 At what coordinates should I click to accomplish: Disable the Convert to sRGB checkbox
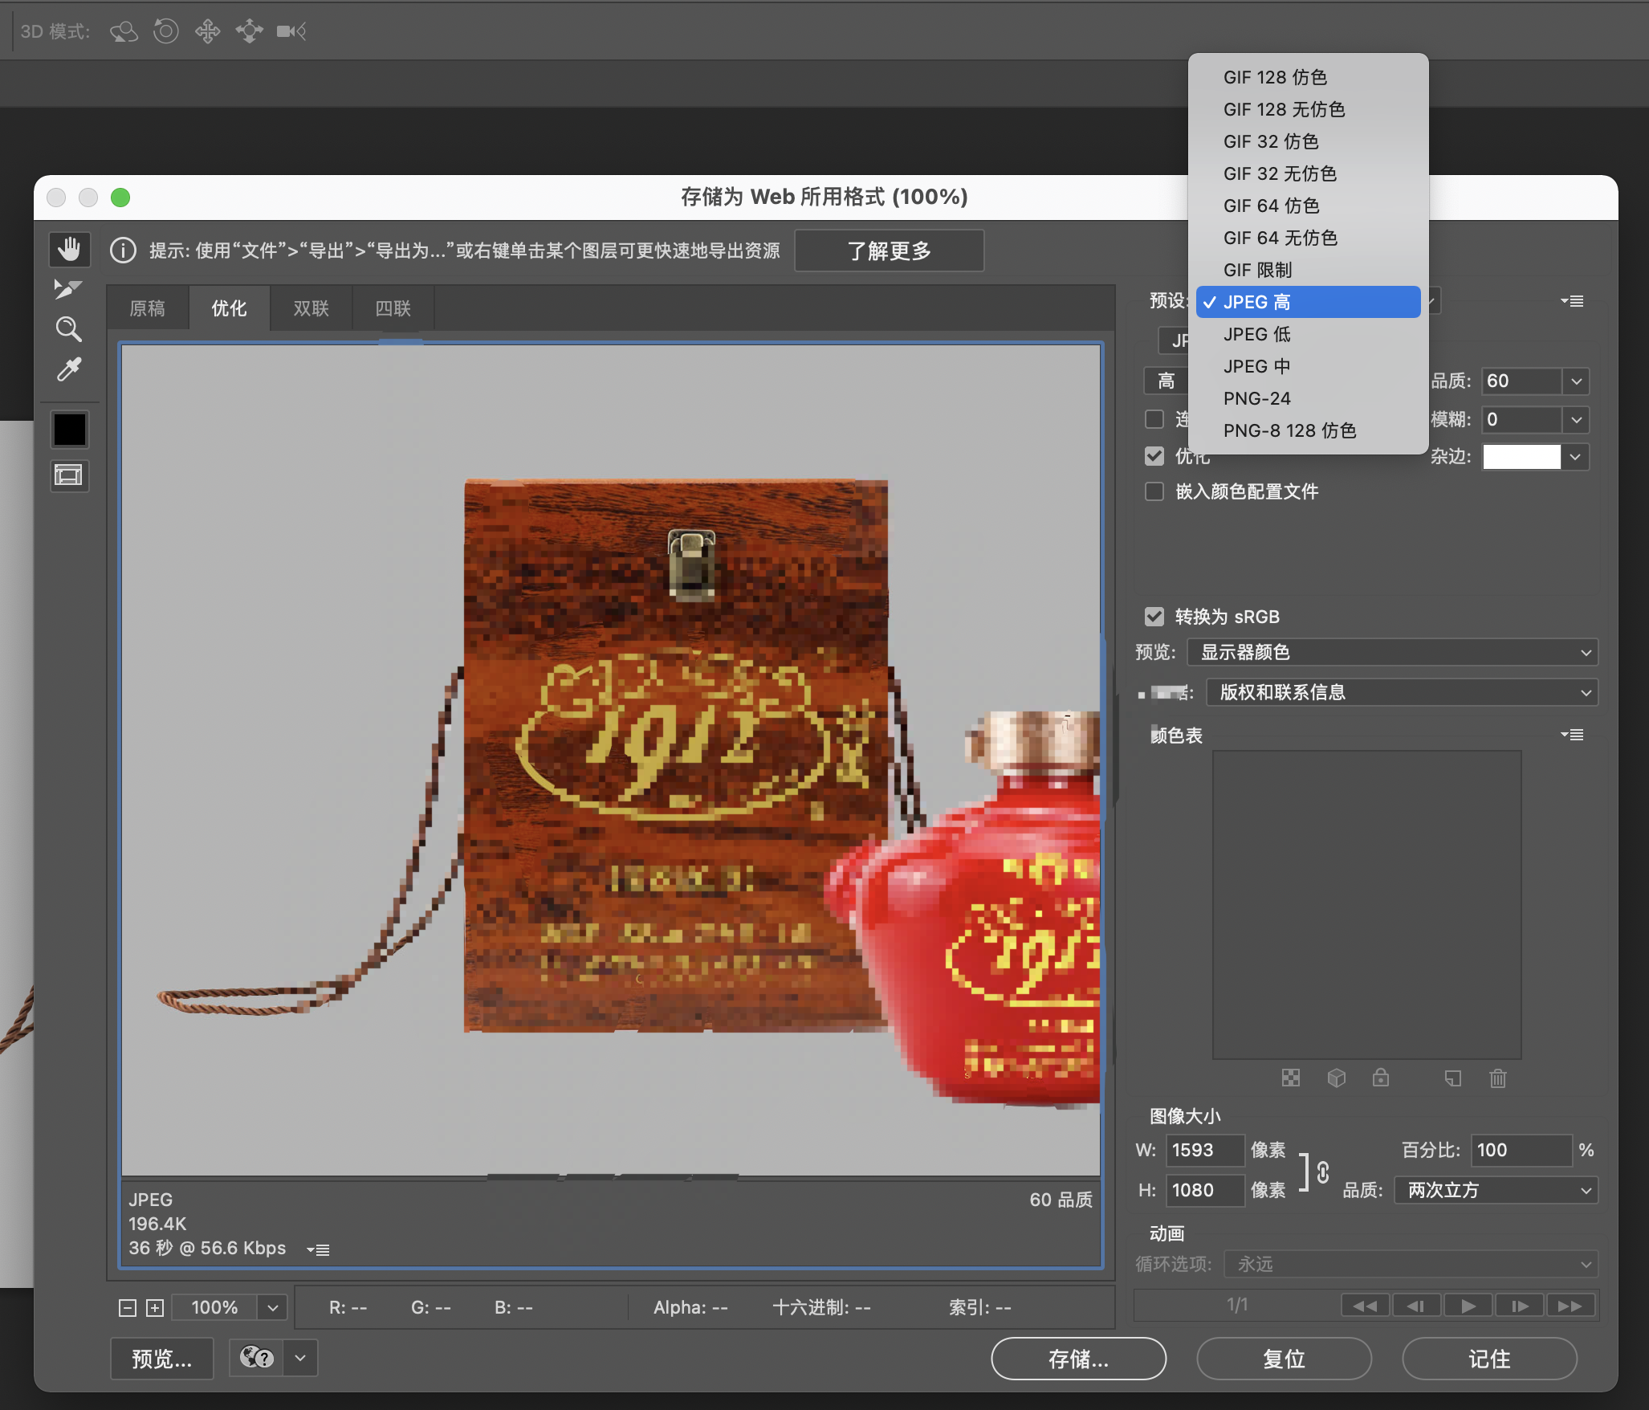(1154, 617)
